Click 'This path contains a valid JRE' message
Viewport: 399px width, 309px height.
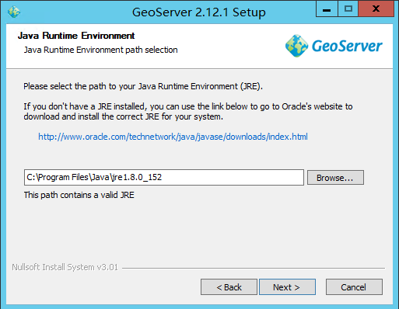79,195
